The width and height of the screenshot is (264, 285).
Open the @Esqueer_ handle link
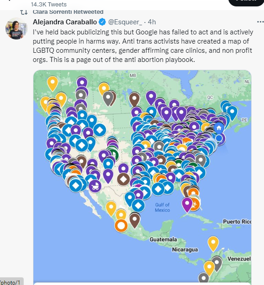pos(125,22)
